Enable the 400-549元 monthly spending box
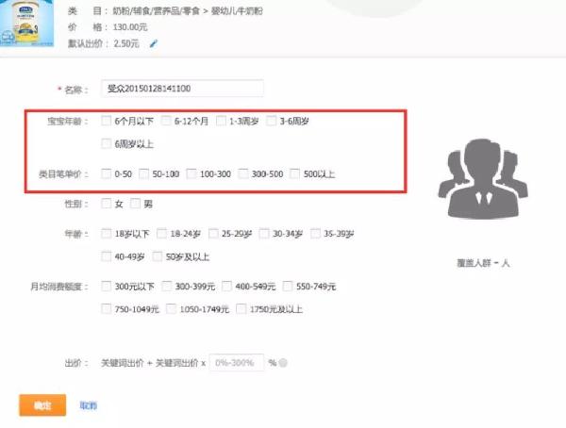Screen dimensions: 566x428 coord(226,287)
